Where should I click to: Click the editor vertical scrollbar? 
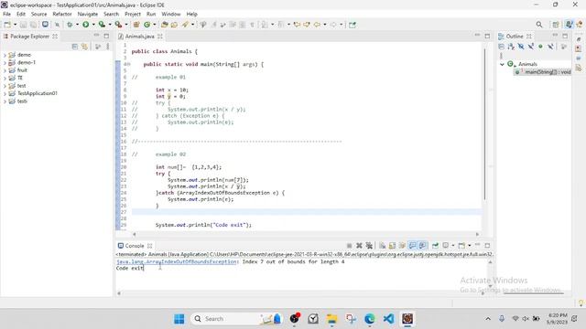tap(484, 124)
